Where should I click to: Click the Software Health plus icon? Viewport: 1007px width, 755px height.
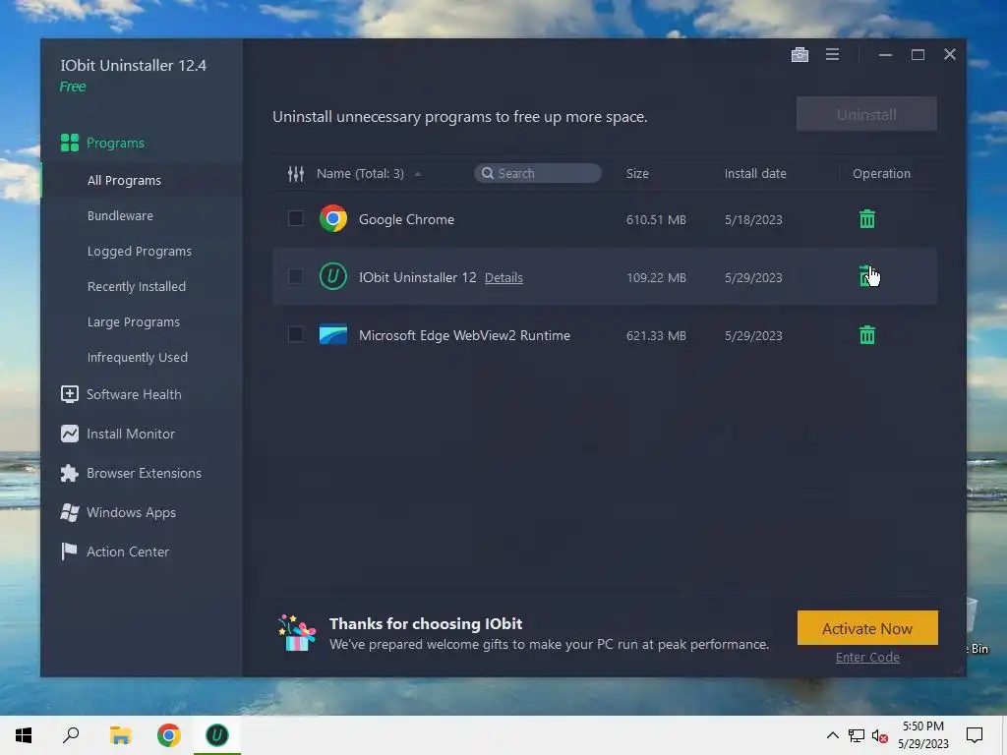coord(70,394)
